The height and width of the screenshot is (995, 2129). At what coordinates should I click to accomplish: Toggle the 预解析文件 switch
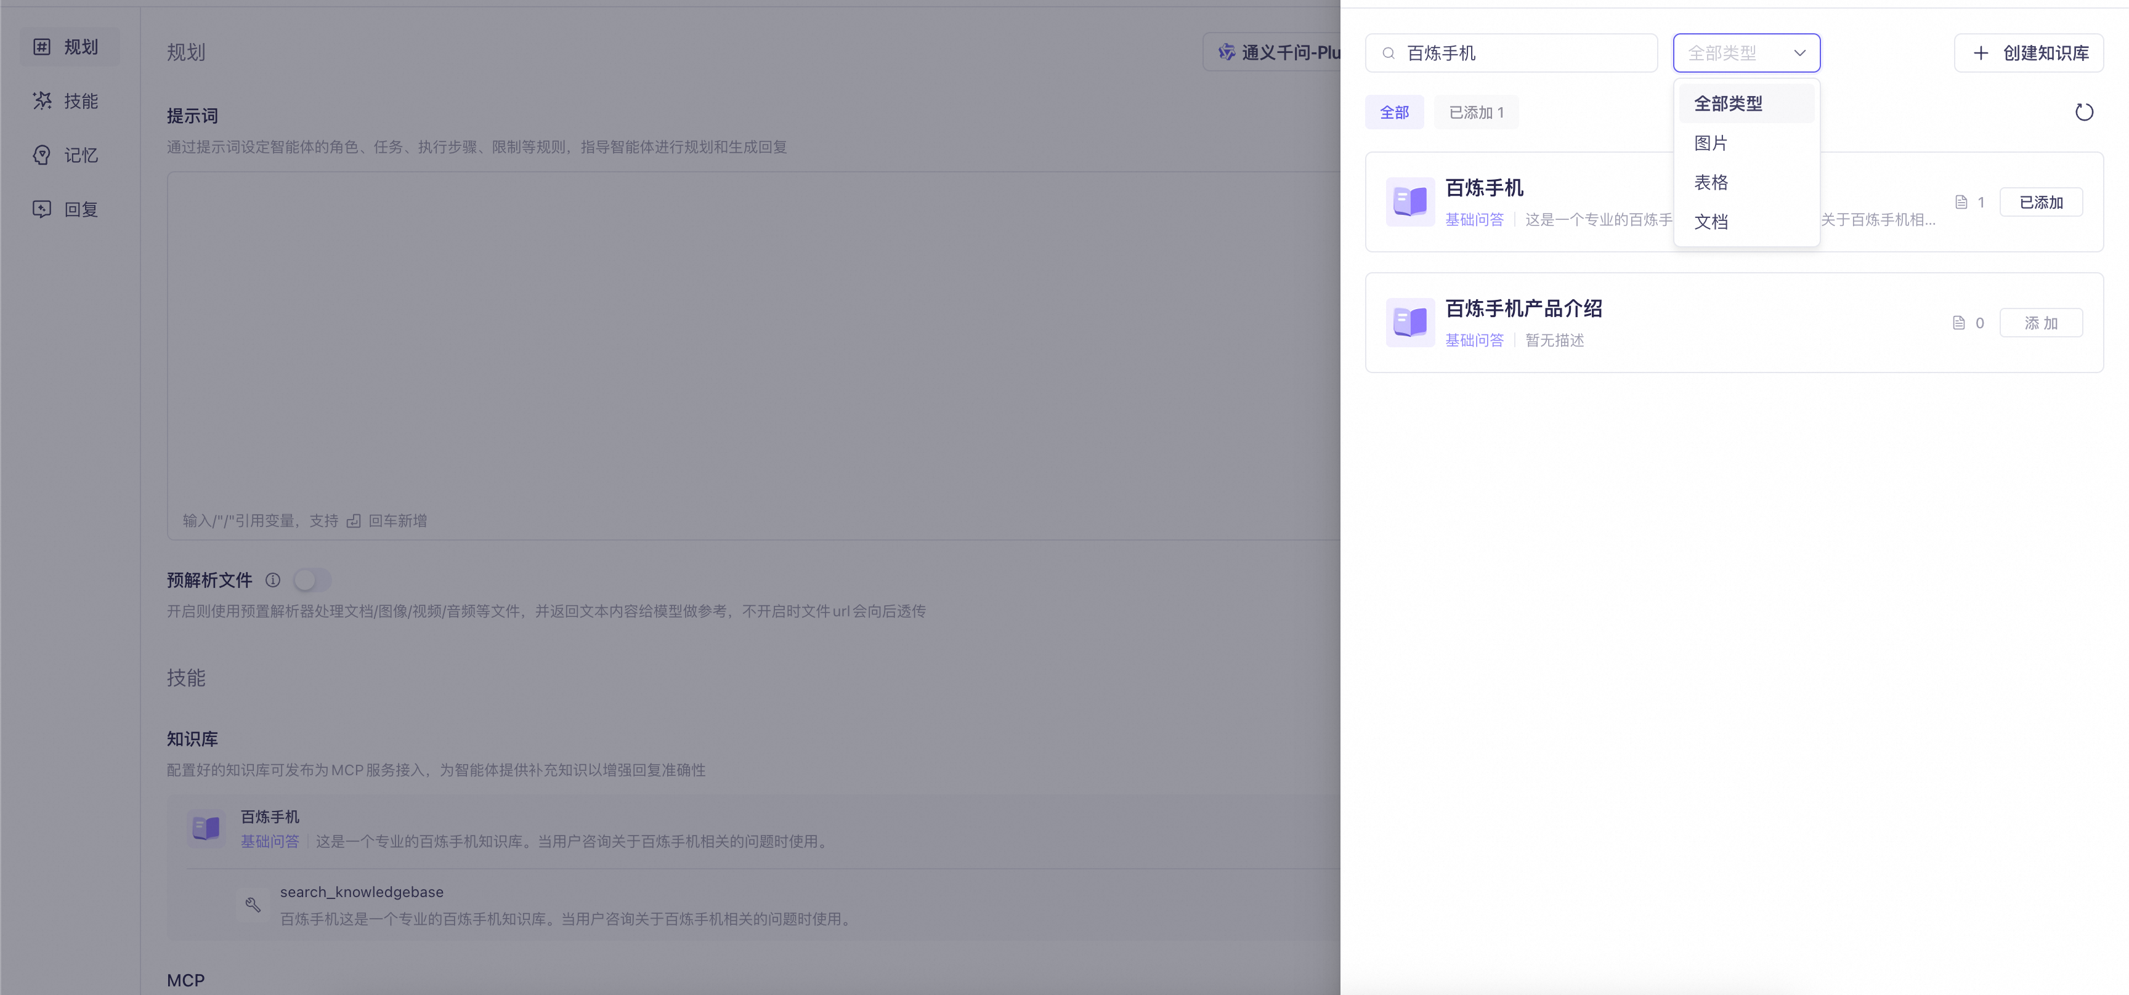pos(312,581)
